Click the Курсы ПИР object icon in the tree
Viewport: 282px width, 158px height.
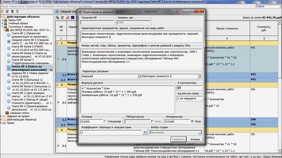tap(6, 20)
